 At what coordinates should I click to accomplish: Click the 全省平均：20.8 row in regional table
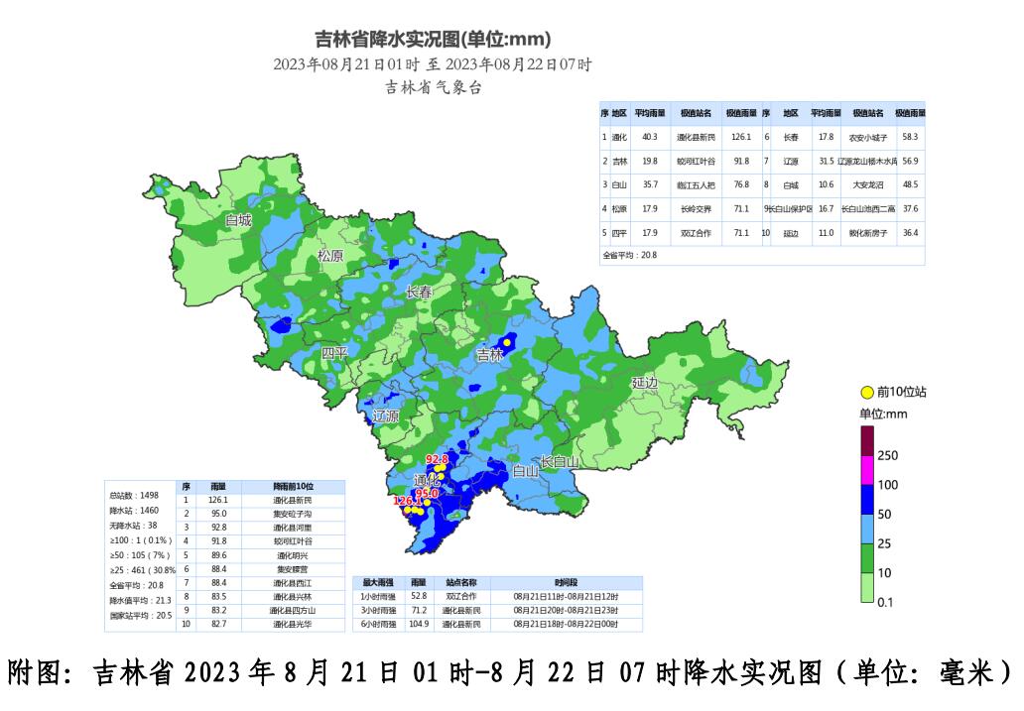632,255
